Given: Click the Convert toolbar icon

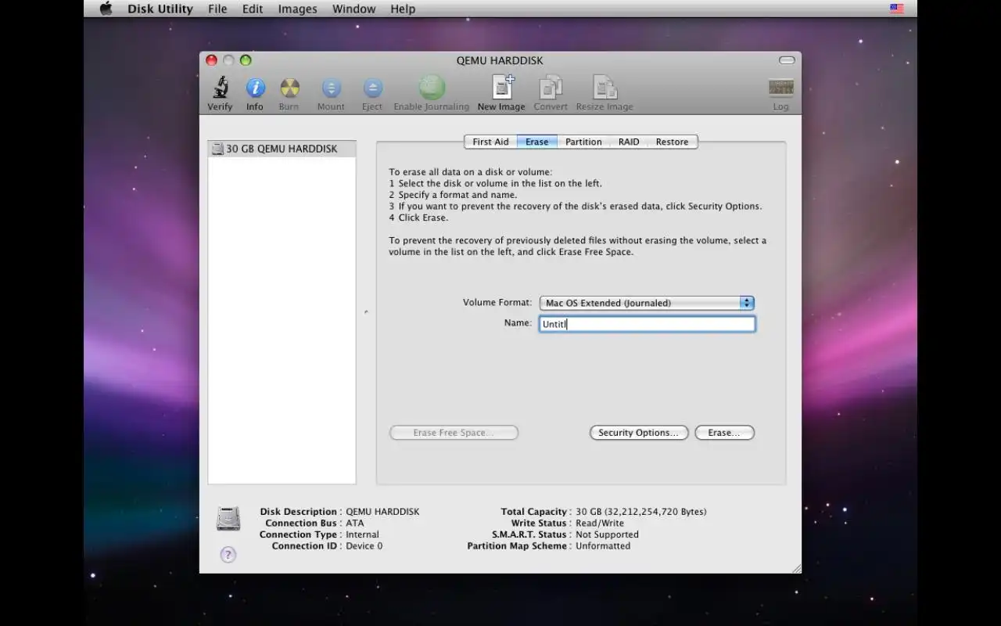Looking at the screenshot, I should 551,88.
